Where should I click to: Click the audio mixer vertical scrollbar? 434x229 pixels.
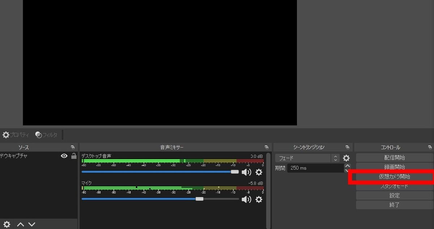coord(268,190)
